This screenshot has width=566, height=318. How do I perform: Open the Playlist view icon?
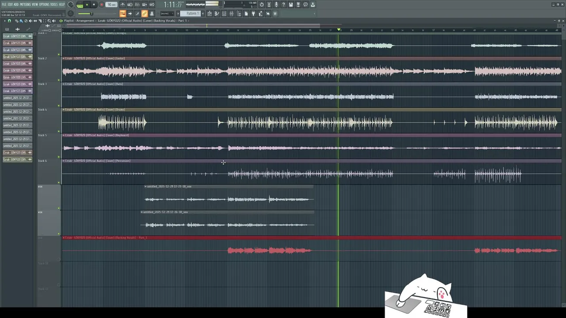coord(210,14)
